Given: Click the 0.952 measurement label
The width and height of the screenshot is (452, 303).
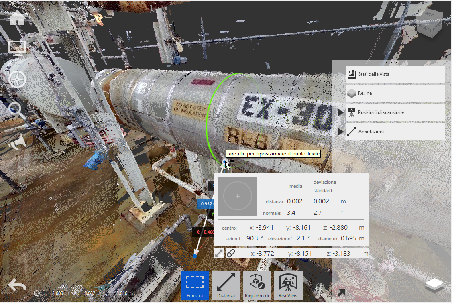Looking at the screenshot, I should click(206, 204).
